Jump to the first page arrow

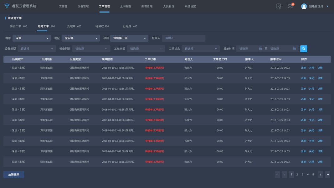point(277,175)
